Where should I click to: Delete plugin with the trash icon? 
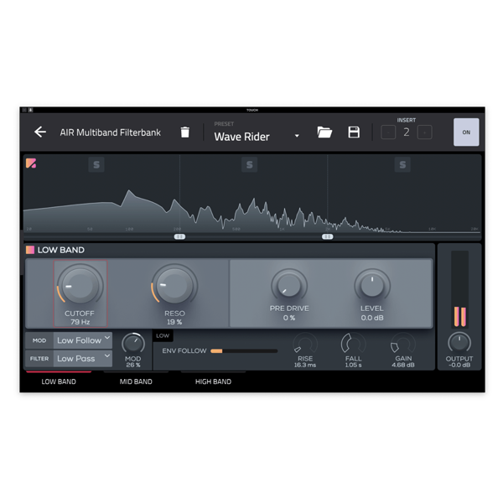click(184, 132)
